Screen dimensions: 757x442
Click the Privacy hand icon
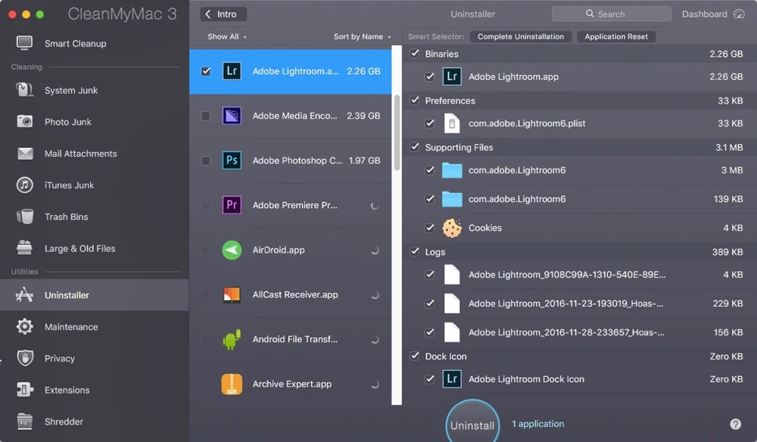[x=25, y=359]
